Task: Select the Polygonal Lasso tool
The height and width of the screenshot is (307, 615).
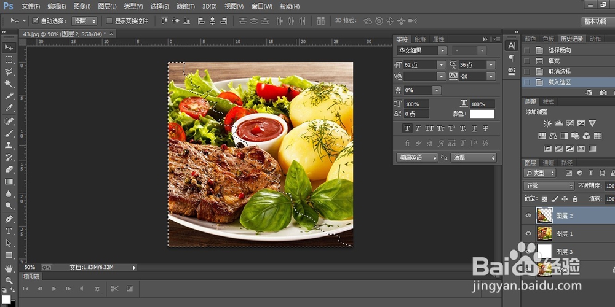Action: click(9, 72)
